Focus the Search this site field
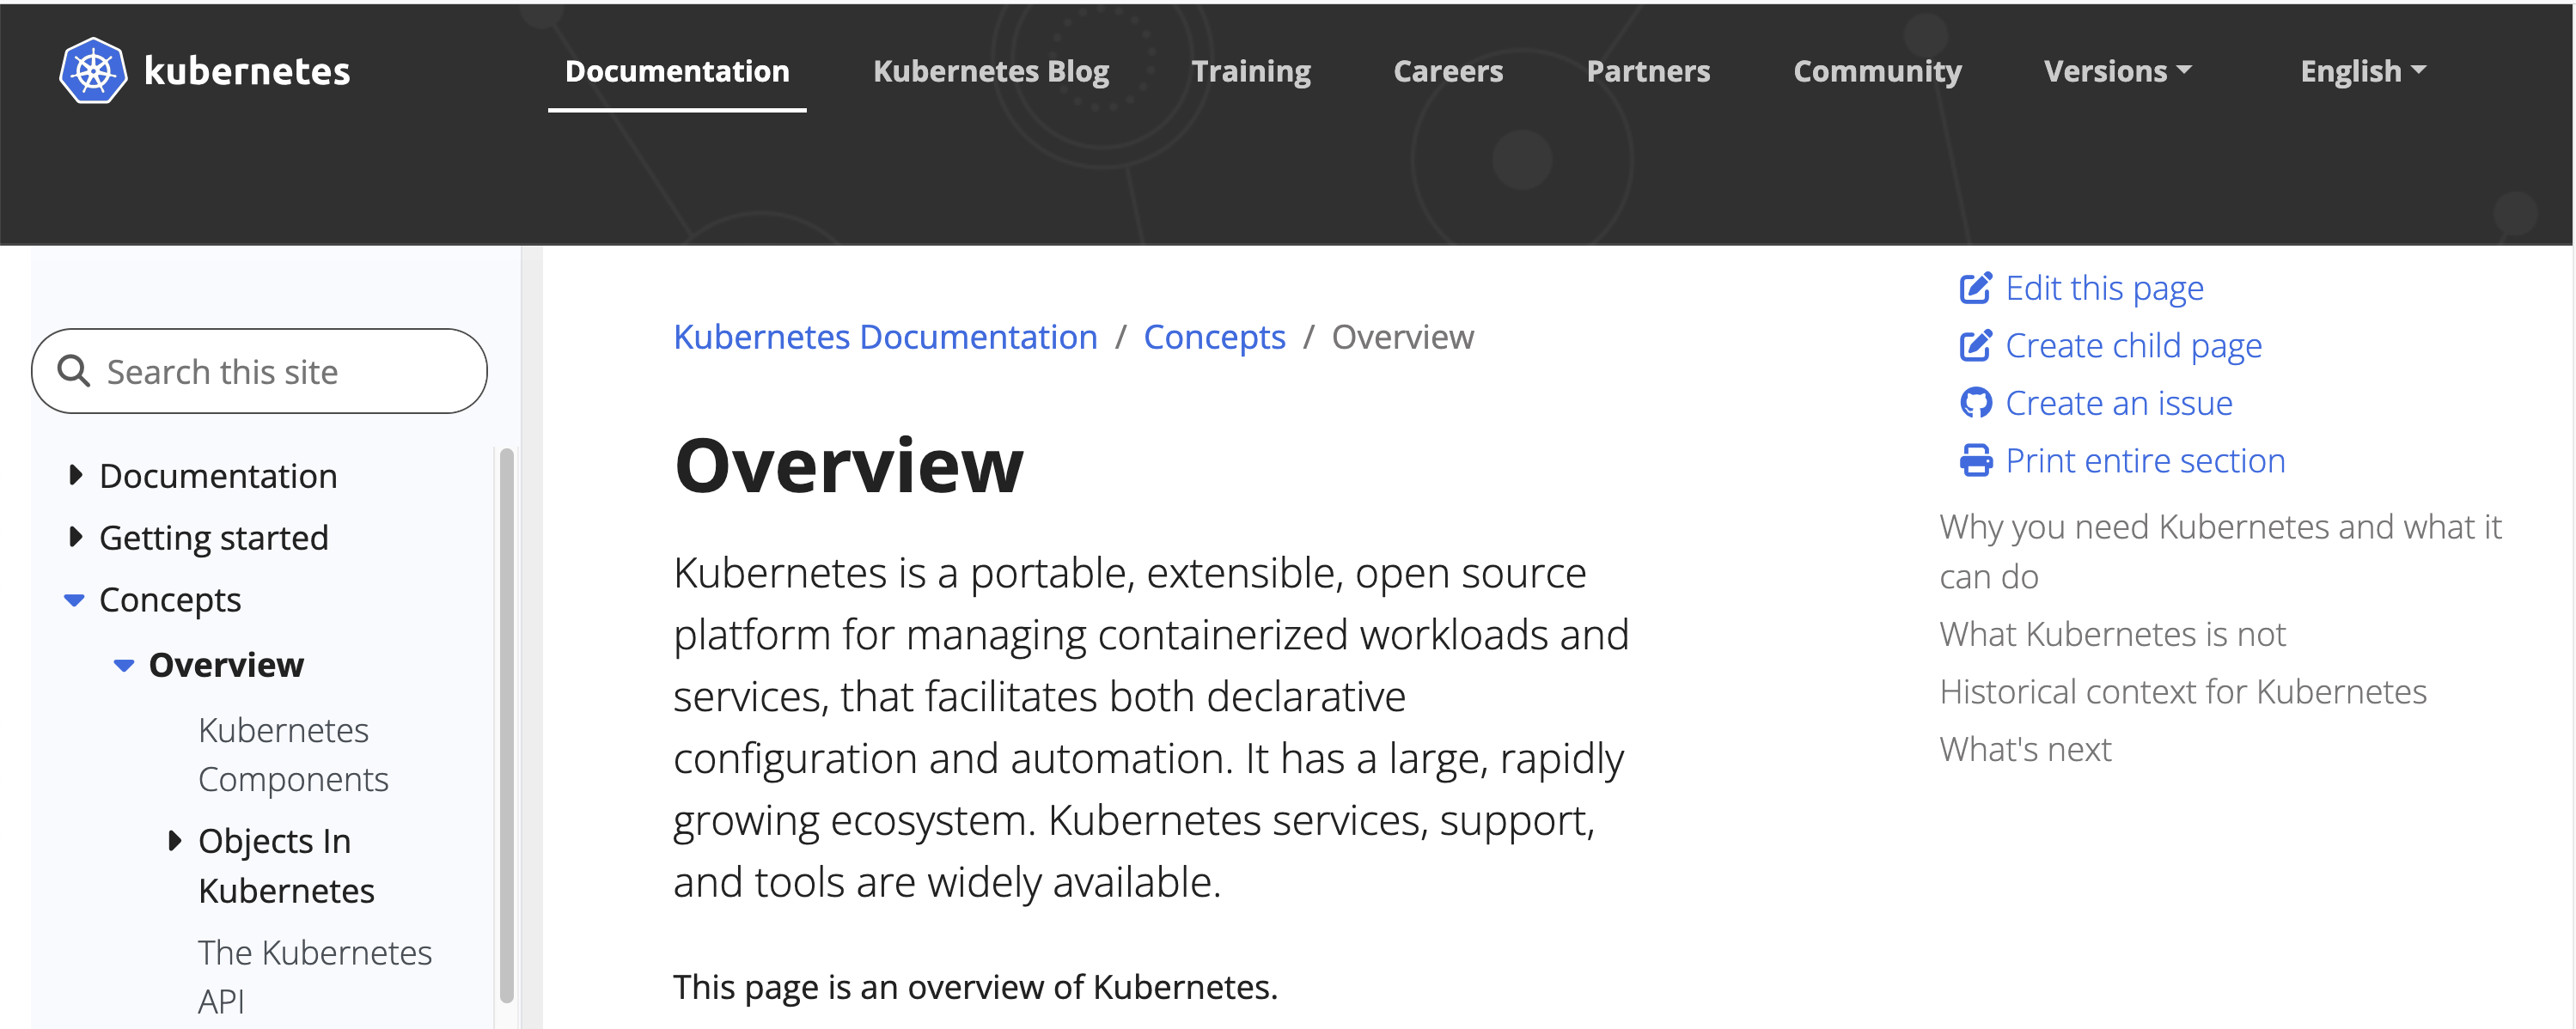Viewport: 2576px width, 1029px height. click(x=259, y=371)
